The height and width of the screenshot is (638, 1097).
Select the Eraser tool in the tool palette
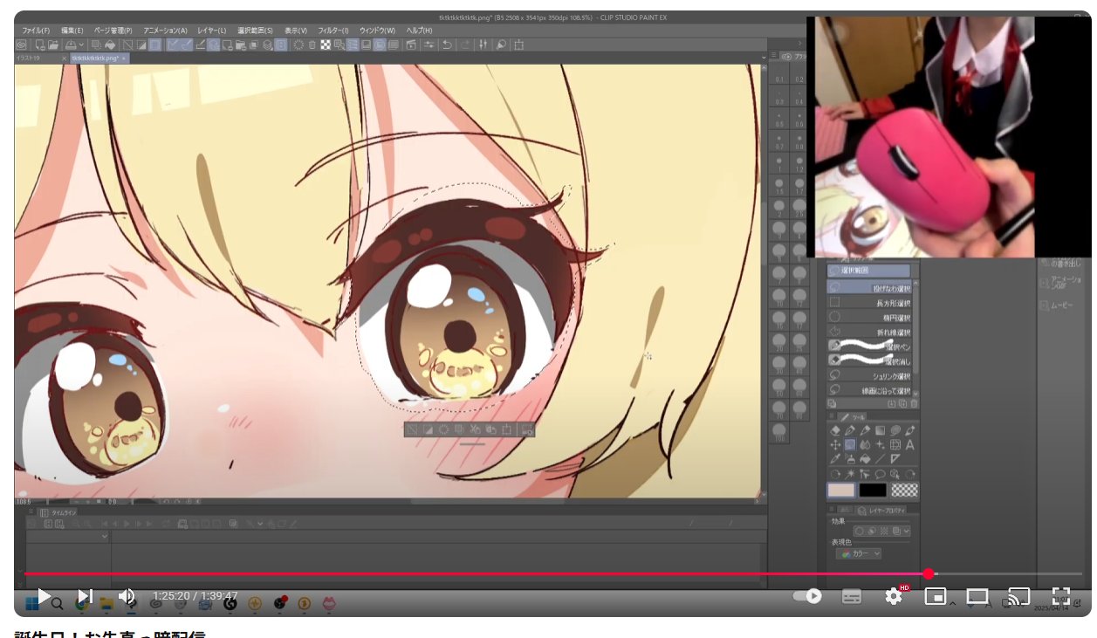(835, 430)
